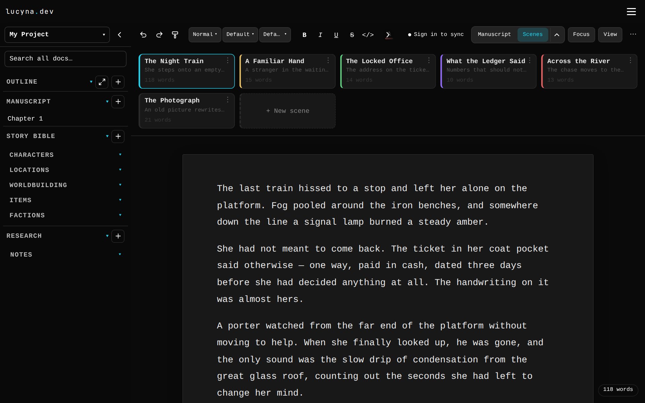Open options for A Familiar Hand scene
Image resolution: width=645 pixels, height=403 pixels.
point(328,60)
